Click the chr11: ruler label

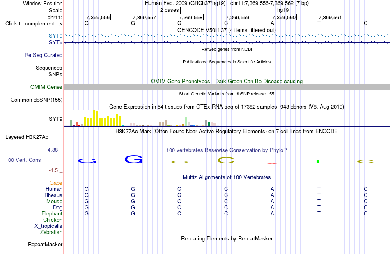(55, 17)
